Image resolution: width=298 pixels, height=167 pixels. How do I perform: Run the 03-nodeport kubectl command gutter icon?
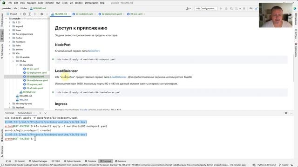pos(53,59)
